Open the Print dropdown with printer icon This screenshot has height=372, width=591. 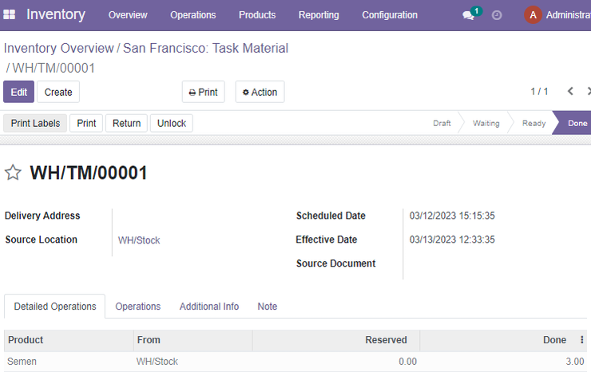click(x=203, y=92)
